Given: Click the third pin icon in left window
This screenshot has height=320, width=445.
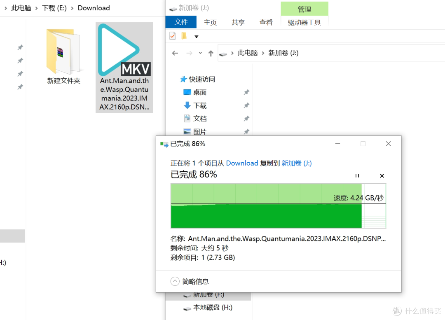Looking at the screenshot, I should click(x=20, y=74).
